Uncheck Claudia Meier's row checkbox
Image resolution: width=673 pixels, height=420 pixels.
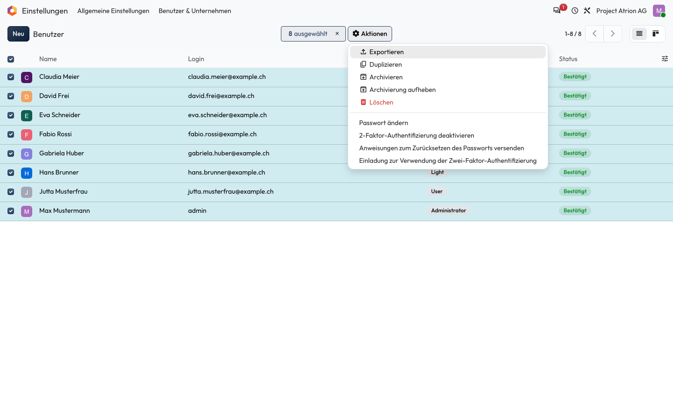(11, 77)
